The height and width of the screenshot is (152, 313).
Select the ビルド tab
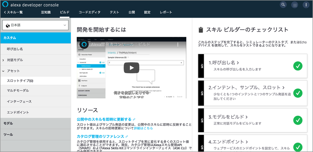pos(65,12)
